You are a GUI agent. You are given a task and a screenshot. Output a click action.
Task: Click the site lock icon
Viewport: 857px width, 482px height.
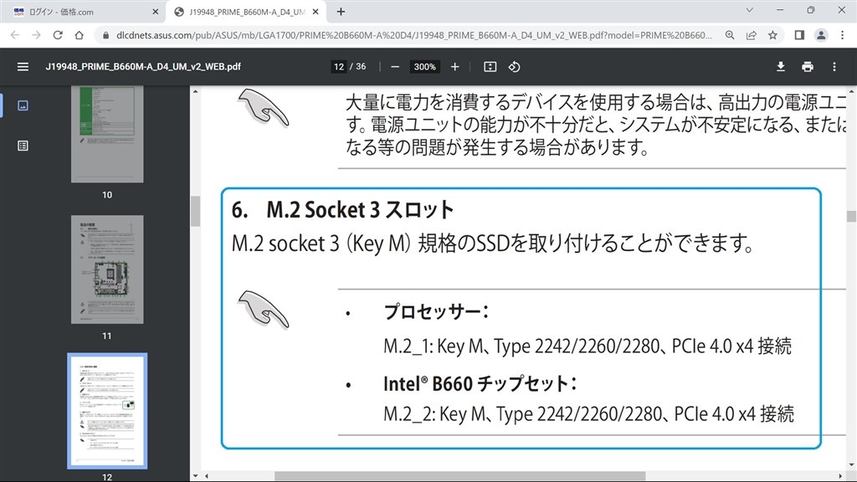click(106, 35)
